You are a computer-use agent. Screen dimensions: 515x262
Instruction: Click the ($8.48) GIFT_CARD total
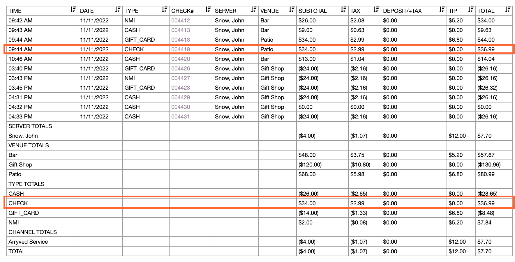coord(486,213)
